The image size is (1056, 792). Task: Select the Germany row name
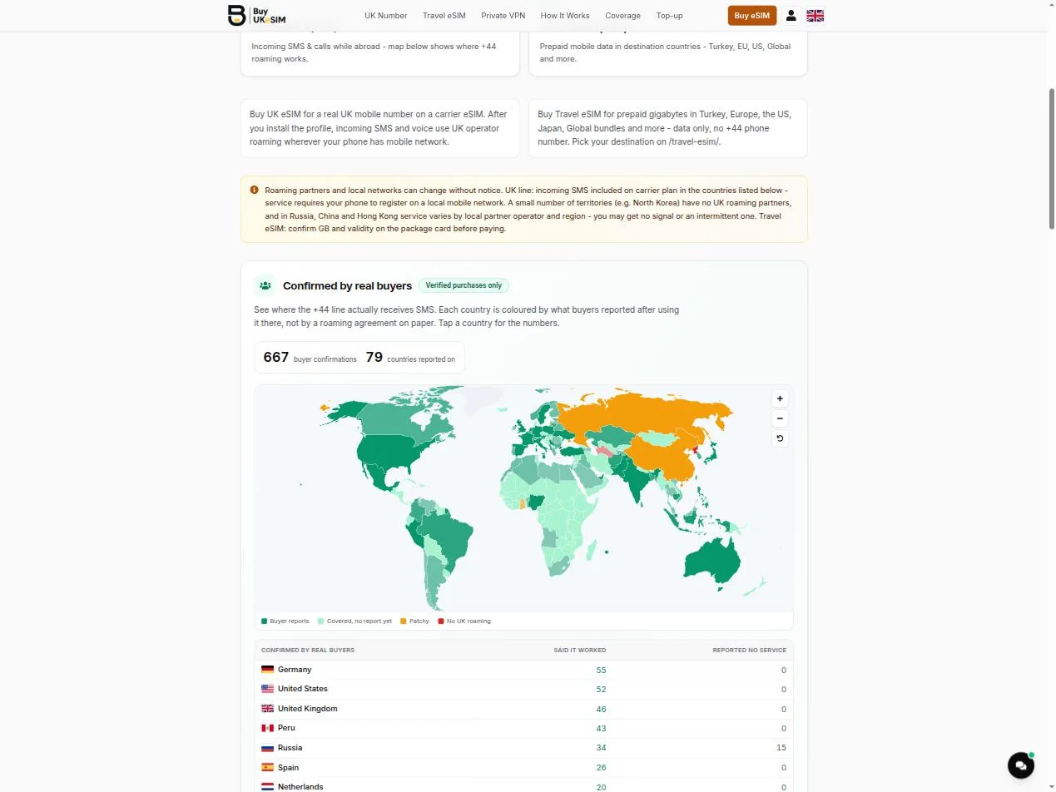(x=295, y=670)
